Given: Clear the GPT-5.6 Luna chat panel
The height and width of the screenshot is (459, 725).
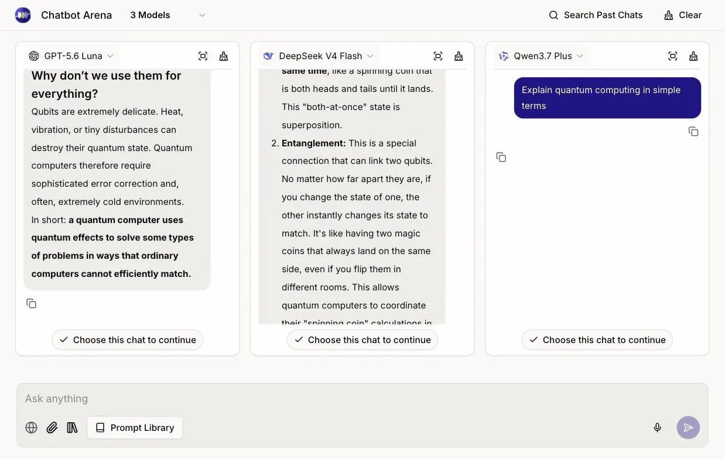Looking at the screenshot, I should click(x=224, y=56).
